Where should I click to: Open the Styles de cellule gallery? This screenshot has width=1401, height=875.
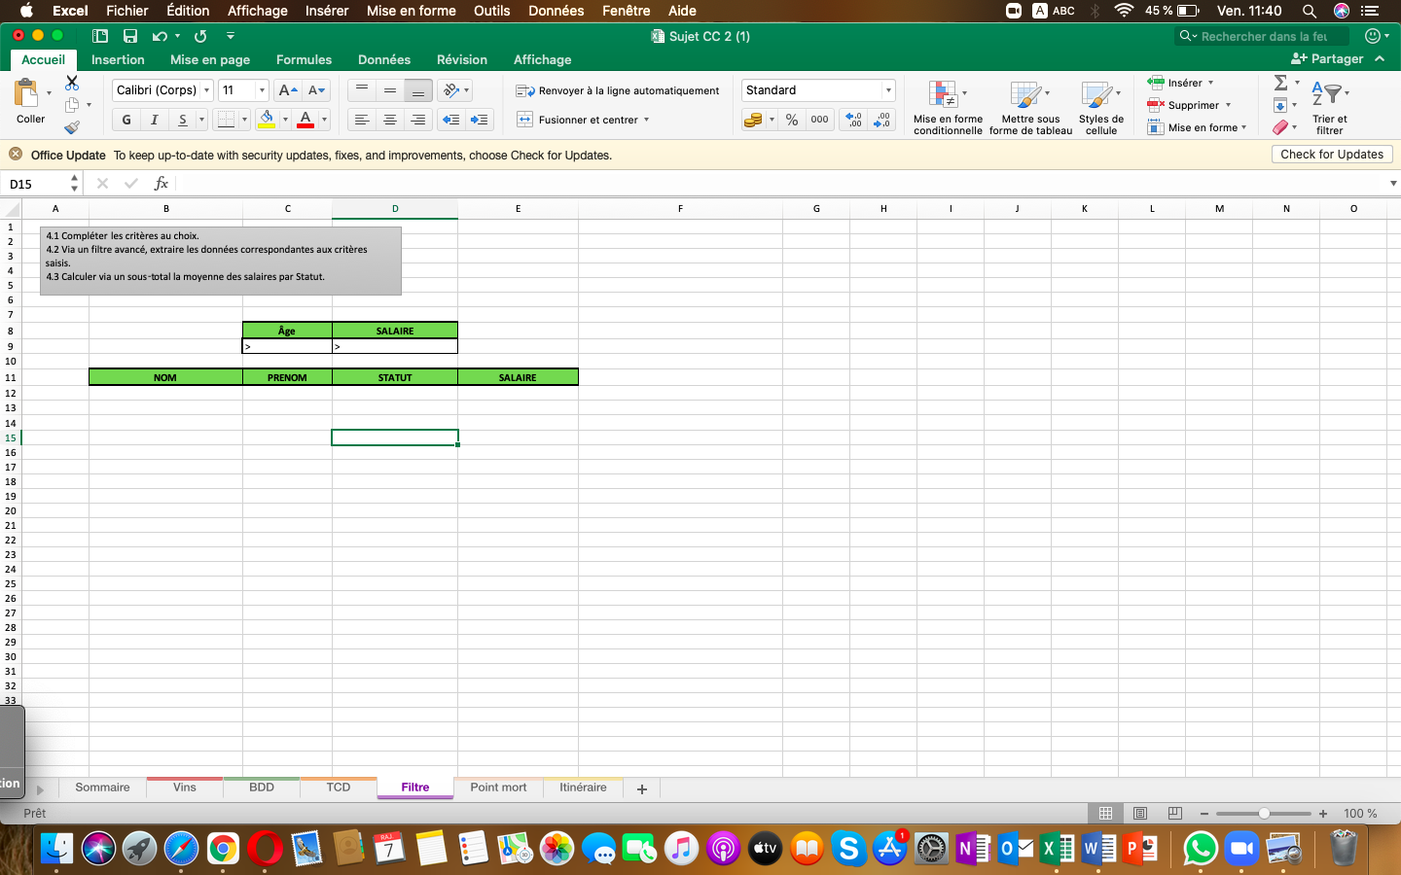[x=1100, y=108]
